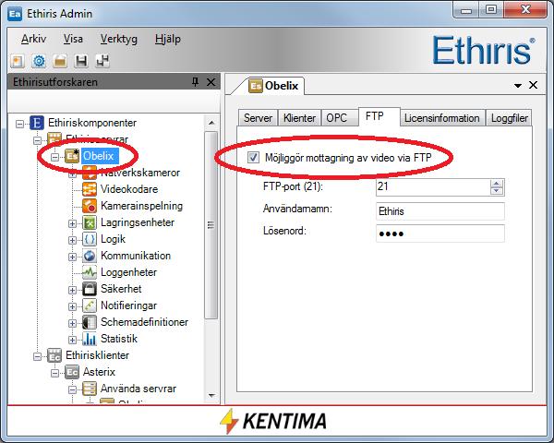Open the document tab list dropdown arrow
The image size is (554, 443).
[518, 86]
